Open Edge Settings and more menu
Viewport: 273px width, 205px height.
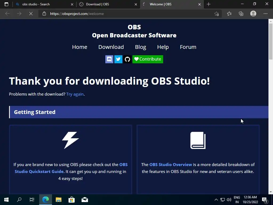tap(265, 14)
